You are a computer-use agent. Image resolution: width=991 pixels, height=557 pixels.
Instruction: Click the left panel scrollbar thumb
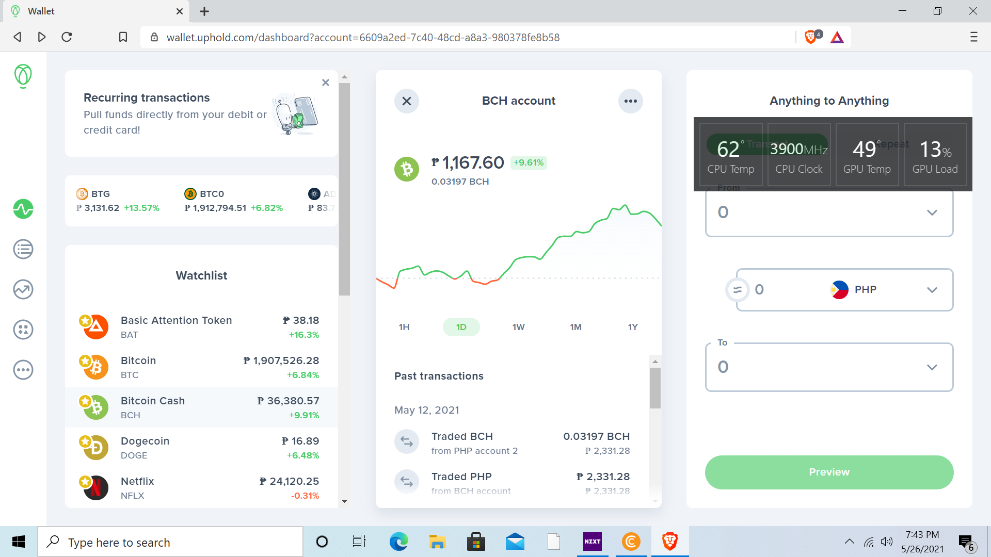(344, 189)
